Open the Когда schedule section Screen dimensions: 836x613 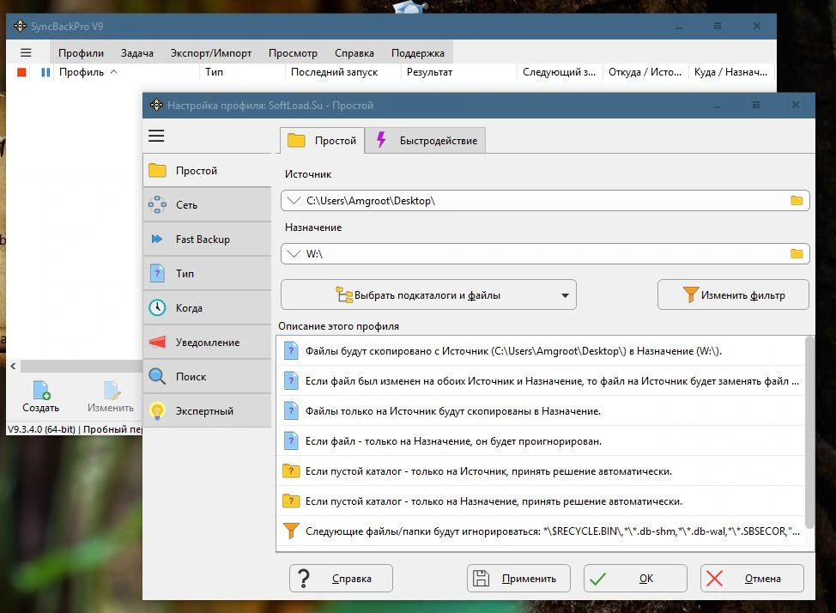pyautogui.click(x=208, y=308)
